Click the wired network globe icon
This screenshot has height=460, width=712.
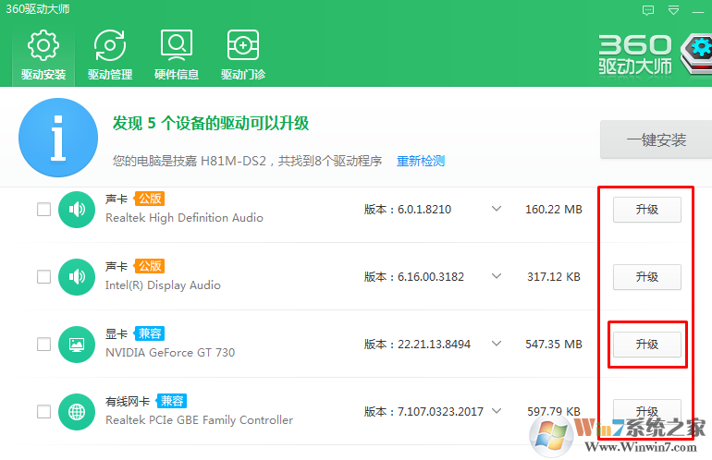click(x=77, y=412)
